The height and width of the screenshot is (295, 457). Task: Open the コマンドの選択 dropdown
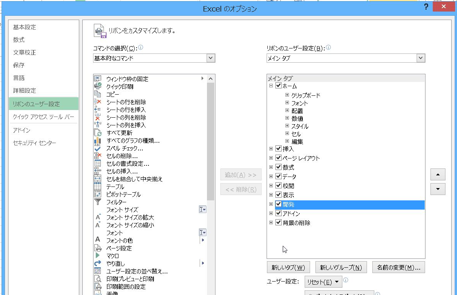pyautogui.click(x=211, y=58)
